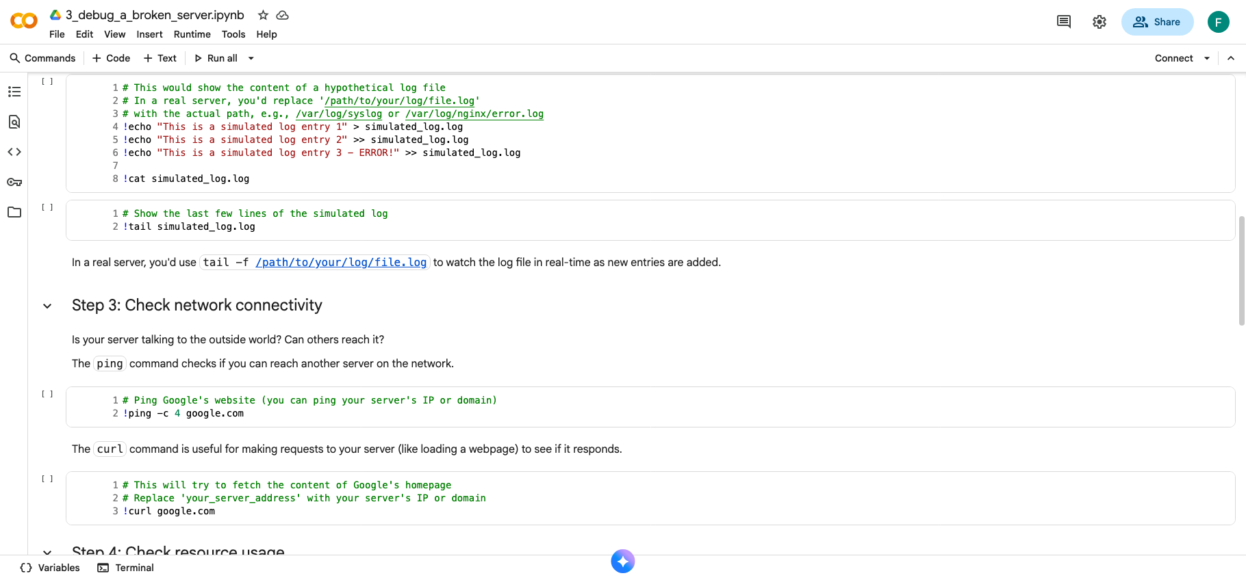
Task: Click the !tail simulated_log.log code line
Action: 189,226
